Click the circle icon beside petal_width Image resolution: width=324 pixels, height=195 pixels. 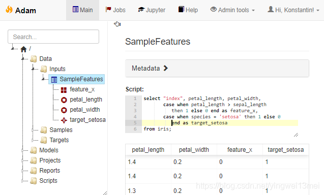pos(64,110)
